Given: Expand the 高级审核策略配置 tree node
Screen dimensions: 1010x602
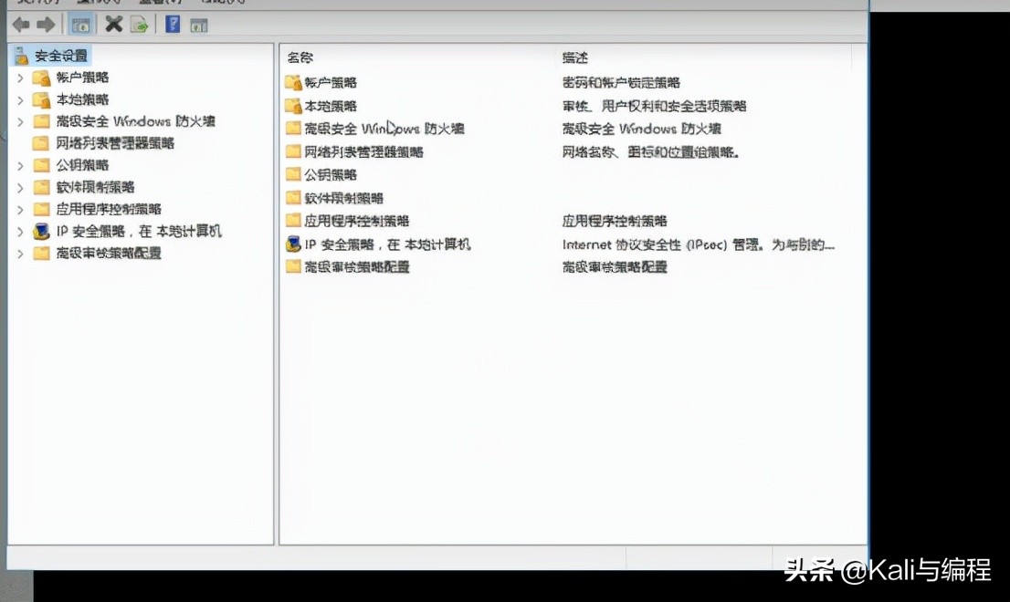Looking at the screenshot, I should (20, 253).
